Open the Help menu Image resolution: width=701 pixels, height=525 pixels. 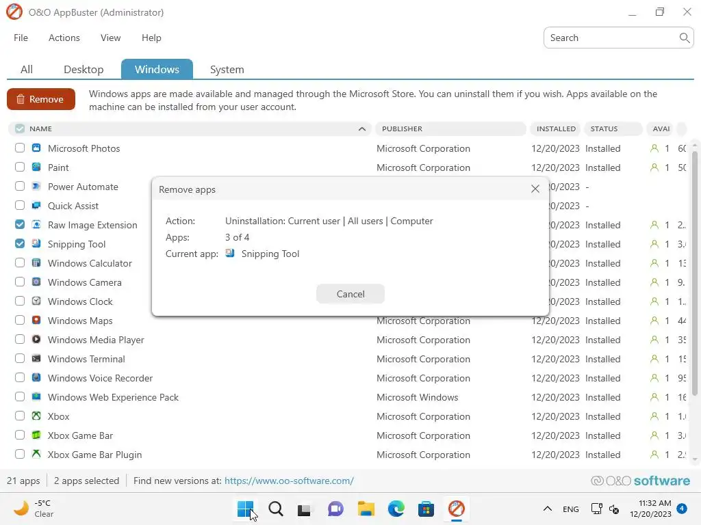tap(151, 38)
